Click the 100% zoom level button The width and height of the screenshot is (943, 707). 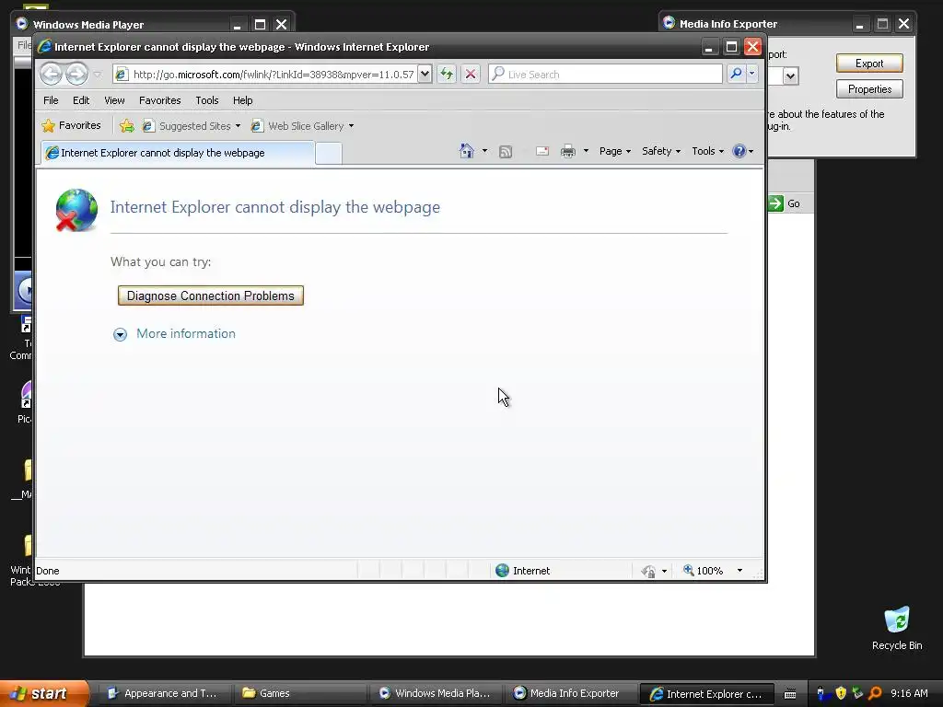coord(703,571)
